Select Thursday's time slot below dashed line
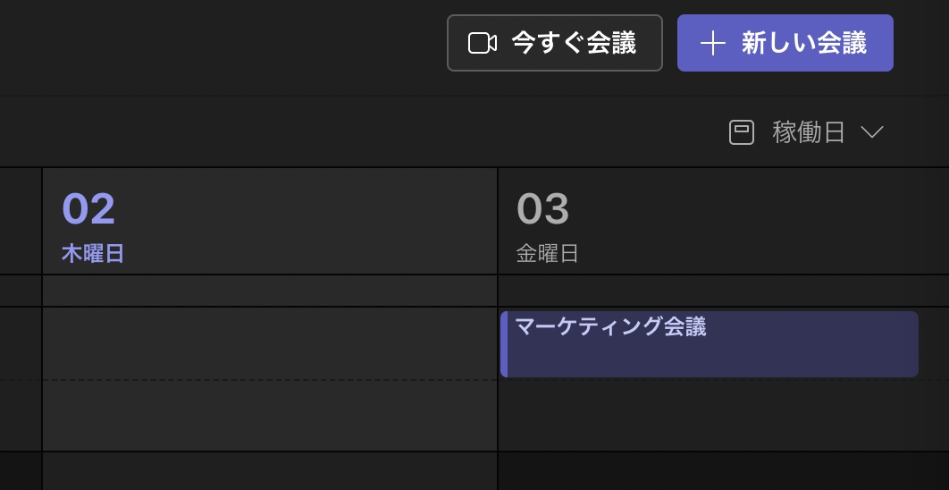The image size is (949, 490). point(270,416)
